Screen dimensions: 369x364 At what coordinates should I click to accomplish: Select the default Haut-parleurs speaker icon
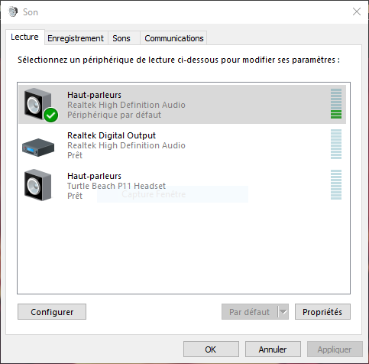(38, 104)
